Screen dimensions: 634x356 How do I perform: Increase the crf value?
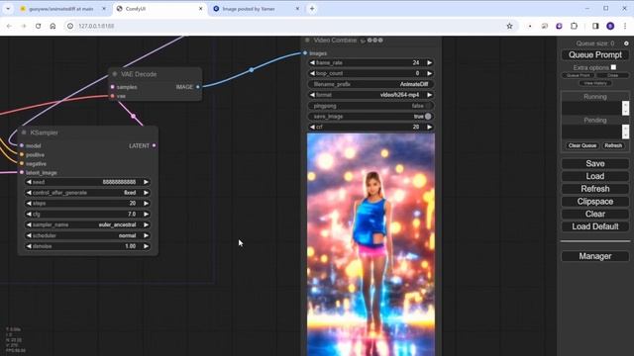click(x=429, y=127)
